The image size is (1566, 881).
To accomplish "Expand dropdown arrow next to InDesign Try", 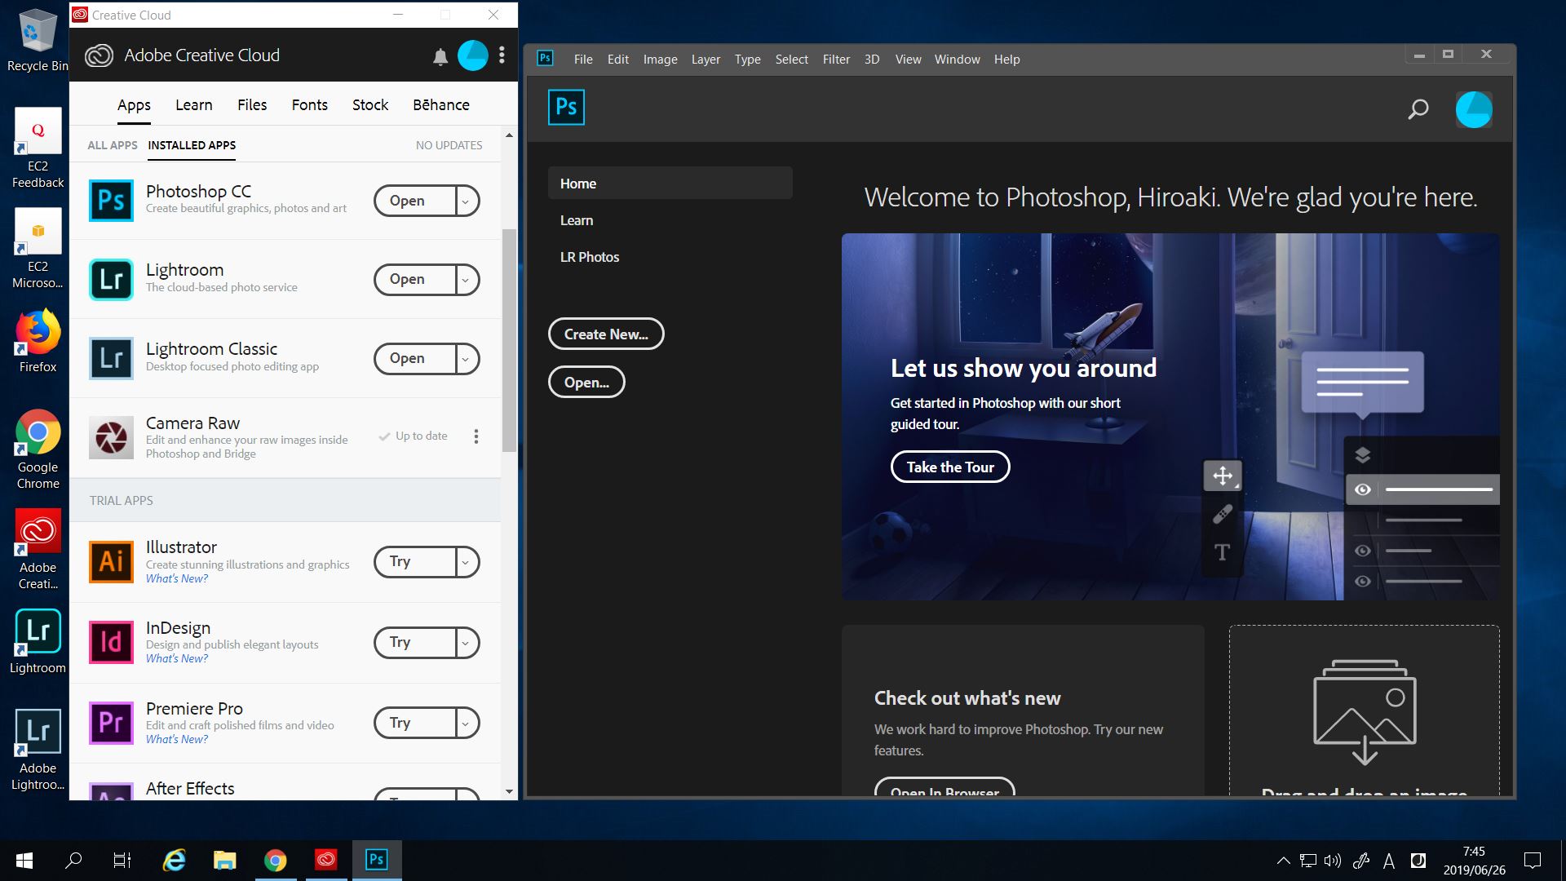I will click(x=466, y=643).
